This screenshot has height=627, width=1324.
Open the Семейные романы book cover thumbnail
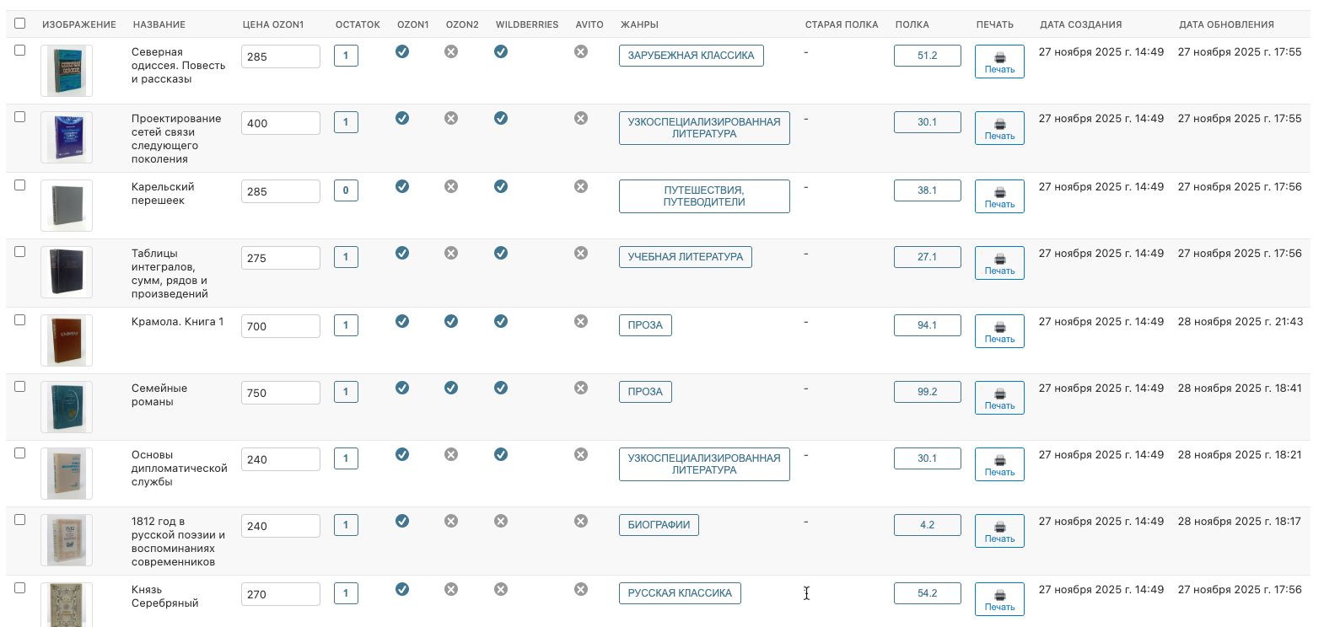point(67,407)
